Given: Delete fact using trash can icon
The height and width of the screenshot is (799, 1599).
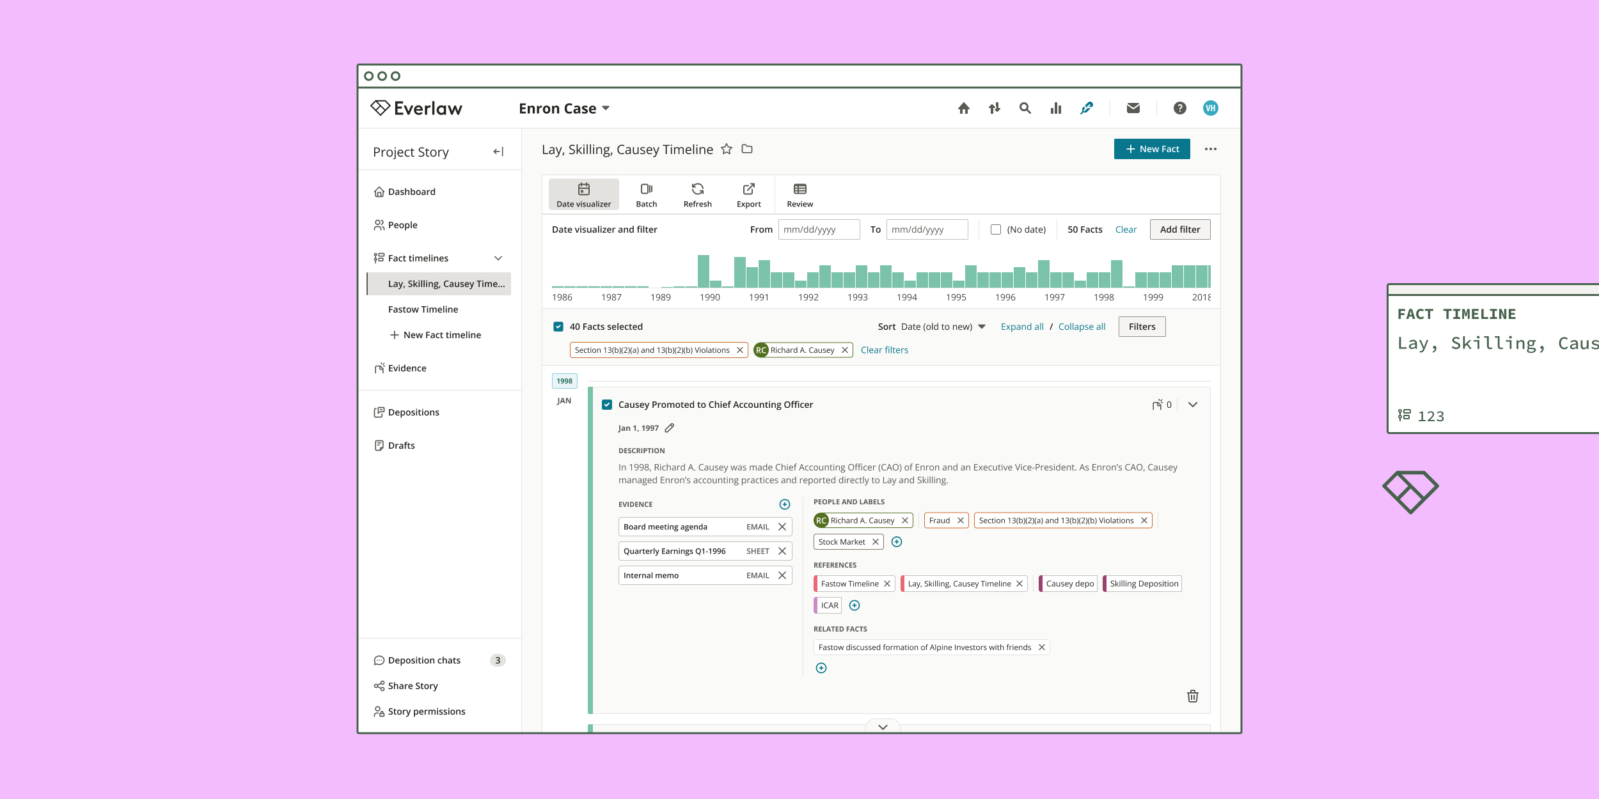Looking at the screenshot, I should [1192, 696].
